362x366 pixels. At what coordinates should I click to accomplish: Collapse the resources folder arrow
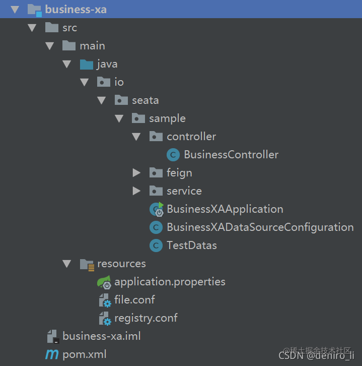[x=67, y=264]
